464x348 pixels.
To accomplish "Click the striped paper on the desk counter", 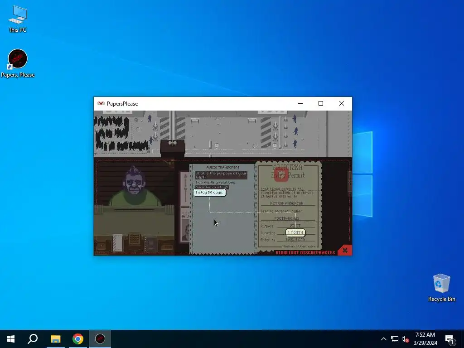I will pos(117,243).
